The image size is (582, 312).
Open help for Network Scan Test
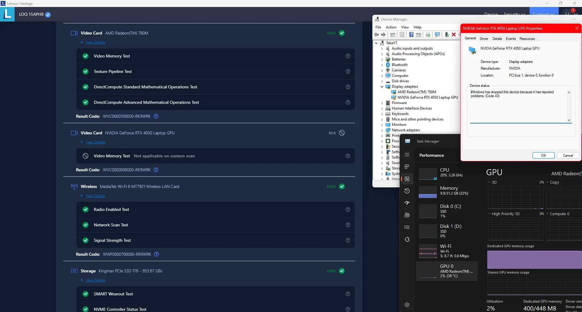348,225
